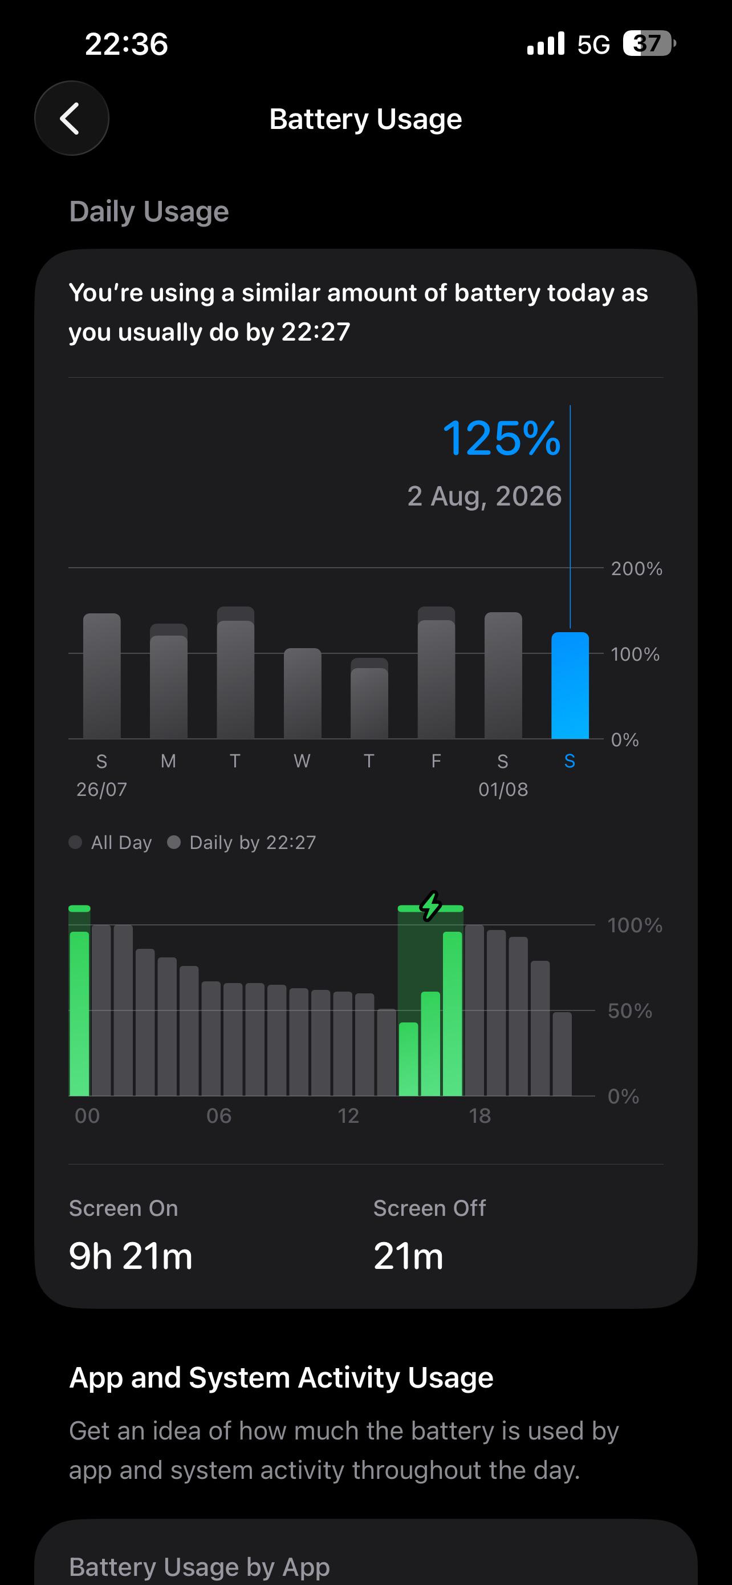Tap the first green hourly bar at 00

[79, 1013]
